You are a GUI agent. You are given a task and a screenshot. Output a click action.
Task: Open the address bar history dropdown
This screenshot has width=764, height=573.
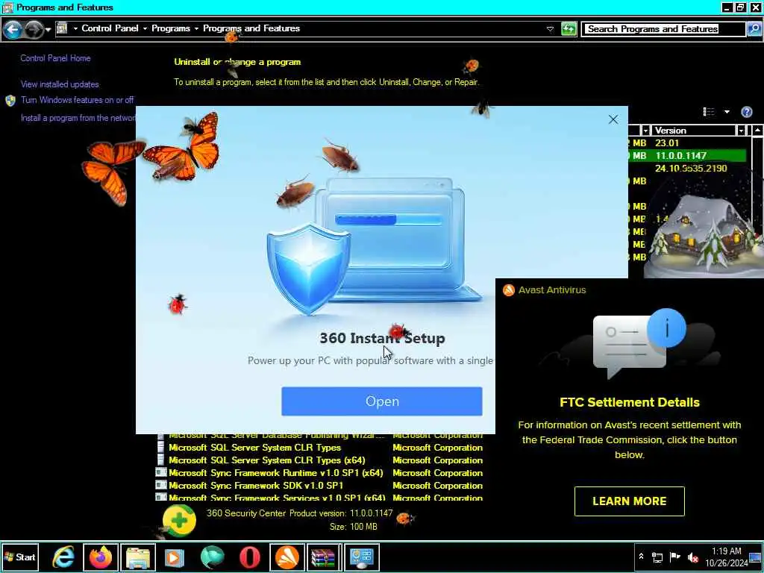pyautogui.click(x=550, y=29)
